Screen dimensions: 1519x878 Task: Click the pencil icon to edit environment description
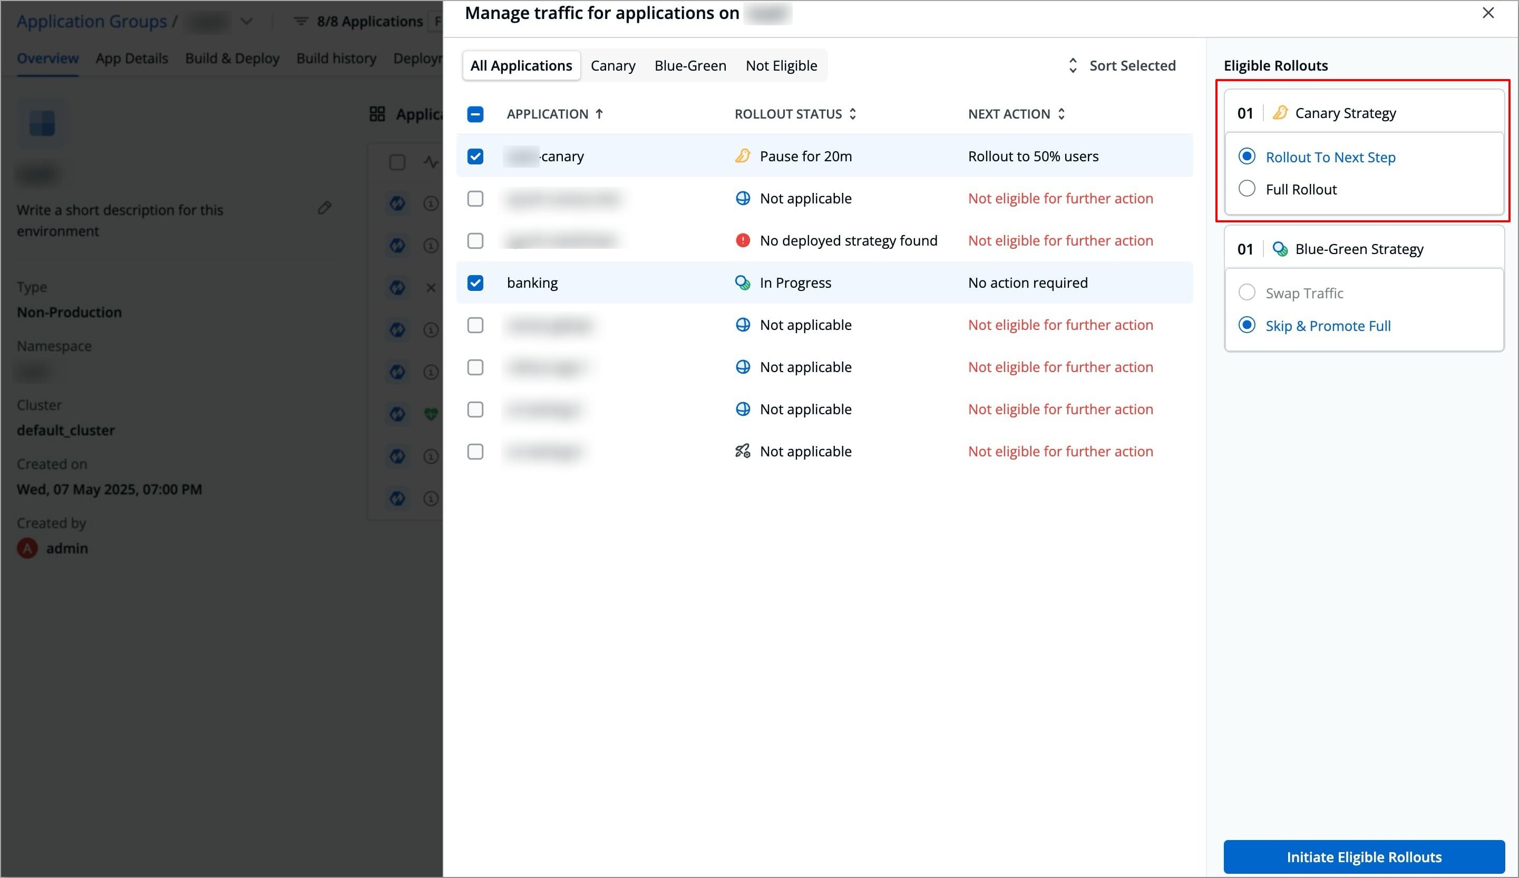point(324,207)
